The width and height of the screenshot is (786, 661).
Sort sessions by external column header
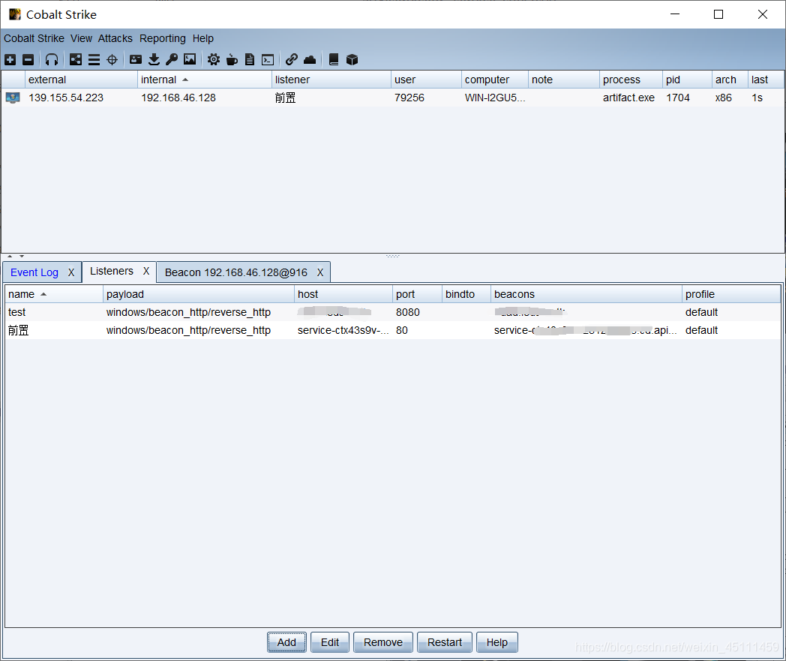click(x=81, y=80)
